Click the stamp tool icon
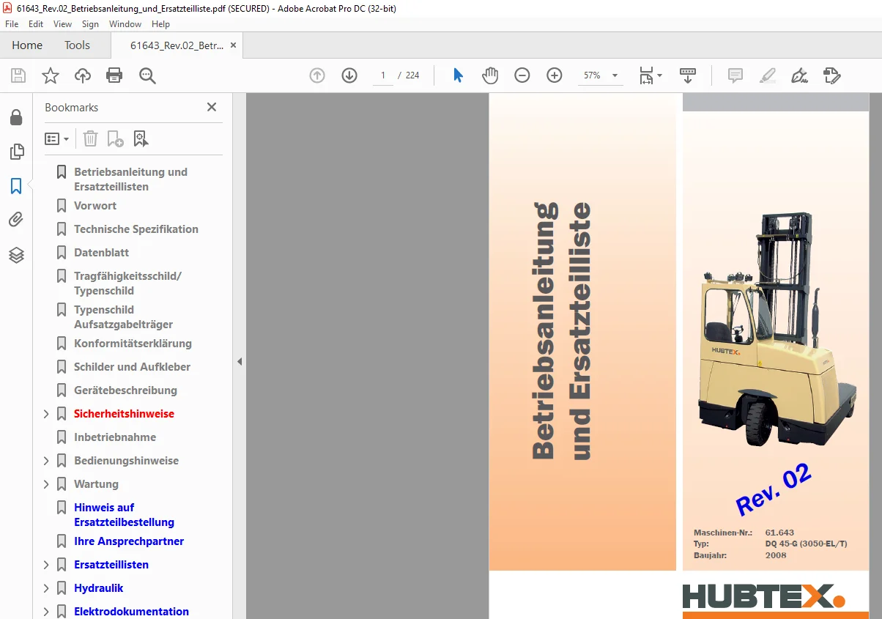The height and width of the screenshot is (619, 882). [831, 75]
